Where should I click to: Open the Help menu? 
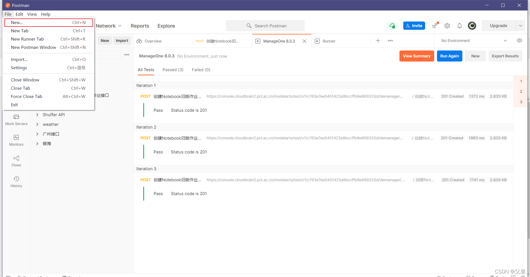[46, 14]
